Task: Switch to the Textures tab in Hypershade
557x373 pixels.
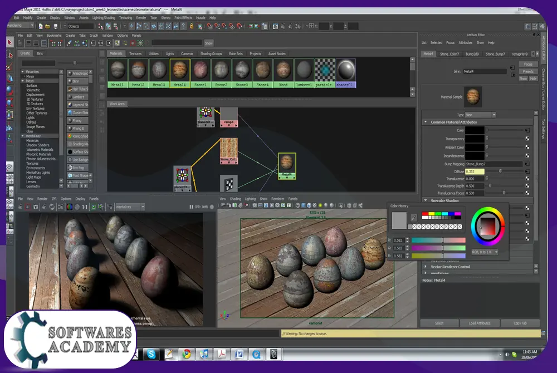Action: click(135, 54)
